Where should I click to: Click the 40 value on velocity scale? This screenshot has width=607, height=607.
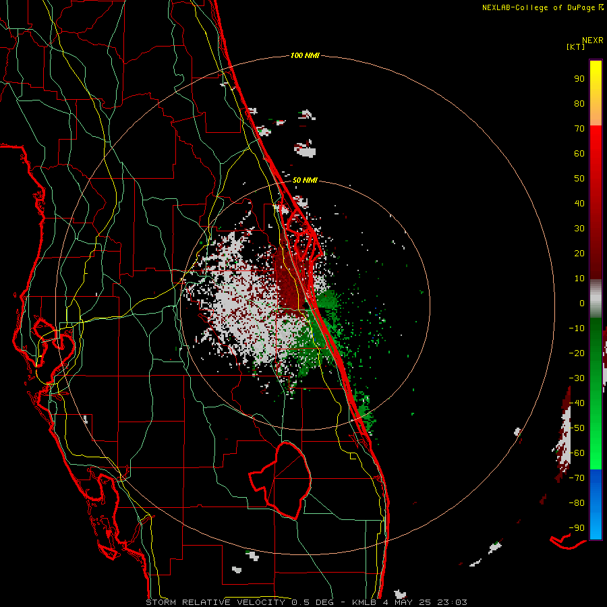[579, 203]
